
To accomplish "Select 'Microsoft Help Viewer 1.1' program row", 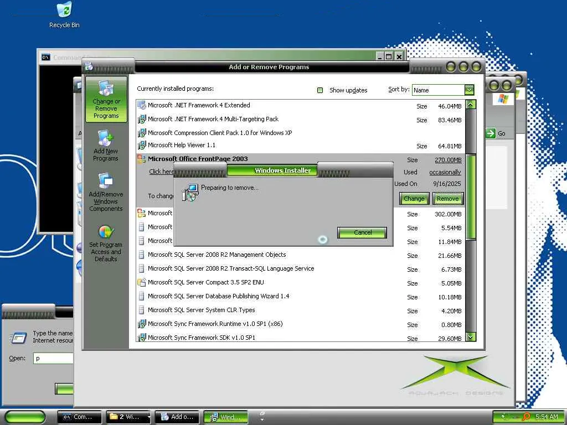I will (x=301, y=146).
